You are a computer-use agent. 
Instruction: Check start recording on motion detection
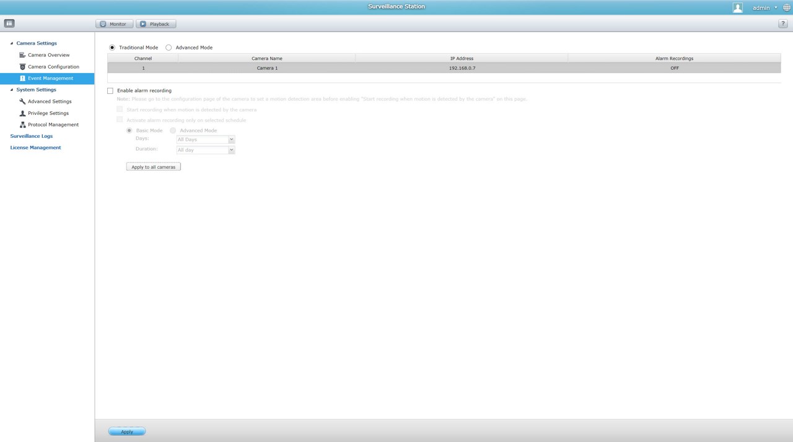pyautogui.click(x=120, y=109)
